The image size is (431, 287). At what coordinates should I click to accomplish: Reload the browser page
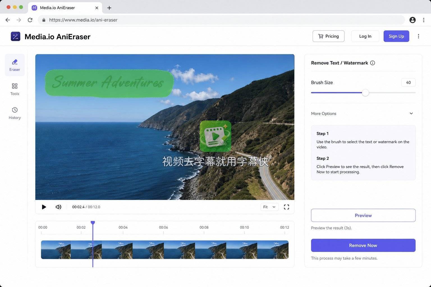(30, 20)
